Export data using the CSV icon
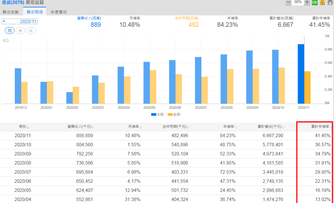The image size is (334, 203). (315, 2)
